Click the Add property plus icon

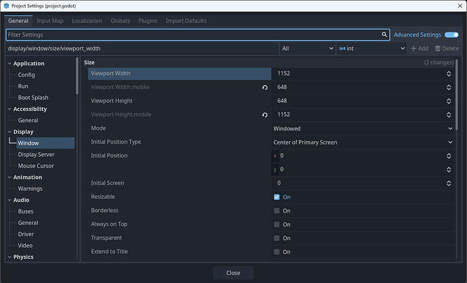(x=414, y=49)
